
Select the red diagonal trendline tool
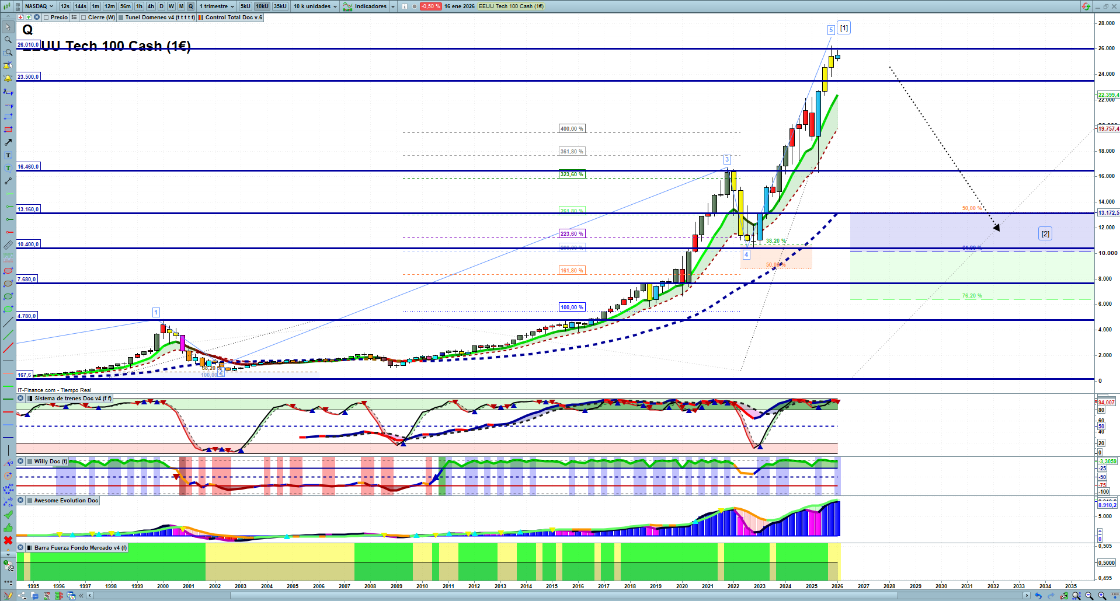tap(8, 348)
